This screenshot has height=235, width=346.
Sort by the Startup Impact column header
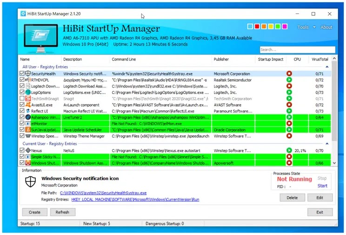tap(271, 59)
